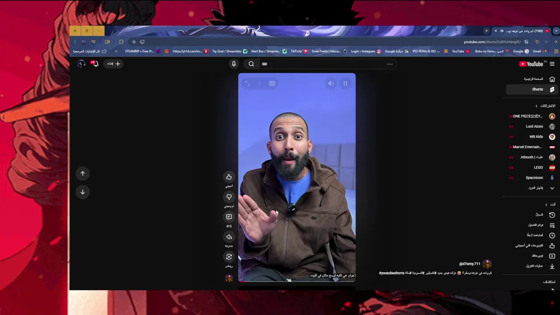The height and width of the screenshot is (315, 560).
Task: Expand the show more subscriptions chevron
Action: [552, 188]
